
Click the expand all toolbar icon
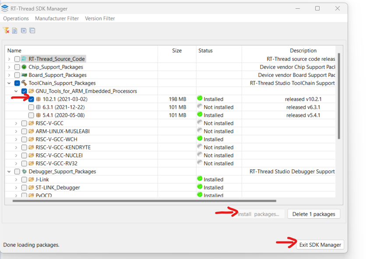tap(24, 31)
